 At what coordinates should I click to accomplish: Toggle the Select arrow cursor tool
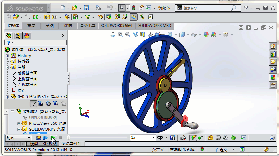122,8
